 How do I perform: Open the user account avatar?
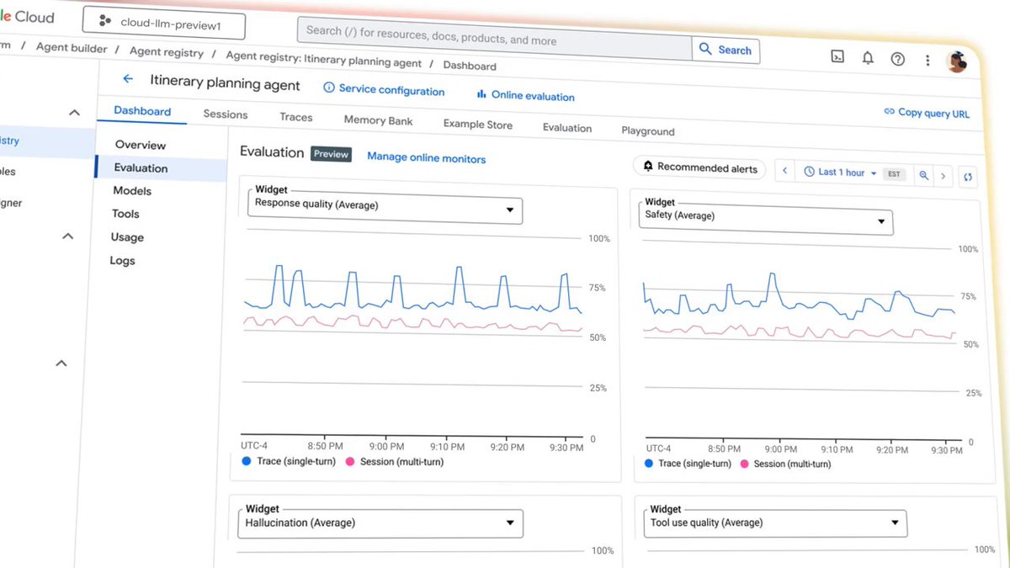pyautogui.click(x=957, y=62)
